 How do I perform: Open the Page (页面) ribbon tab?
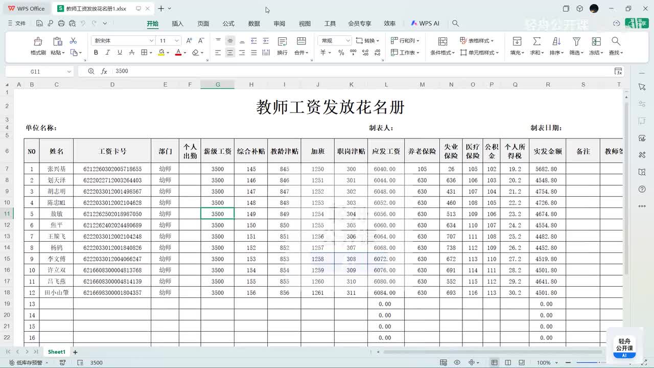point(203,24)
